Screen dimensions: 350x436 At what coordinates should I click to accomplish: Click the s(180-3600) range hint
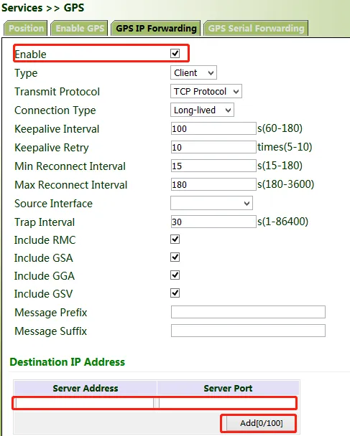tap(286, 184)
